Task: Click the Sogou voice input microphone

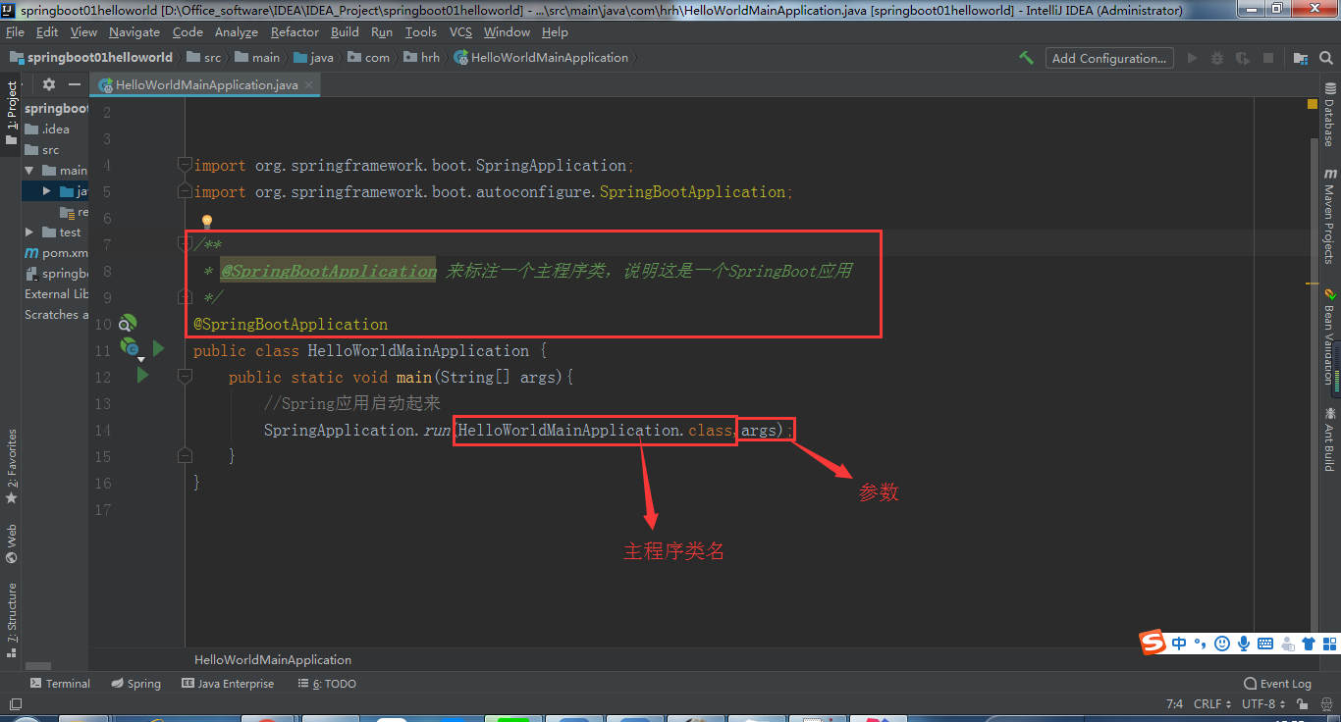Action: coord(1244,644)
